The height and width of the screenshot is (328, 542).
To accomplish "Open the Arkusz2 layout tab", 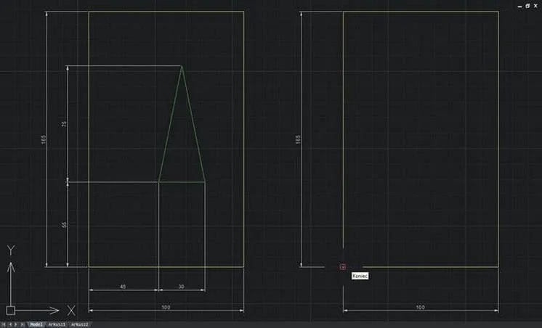I will 80,324.
